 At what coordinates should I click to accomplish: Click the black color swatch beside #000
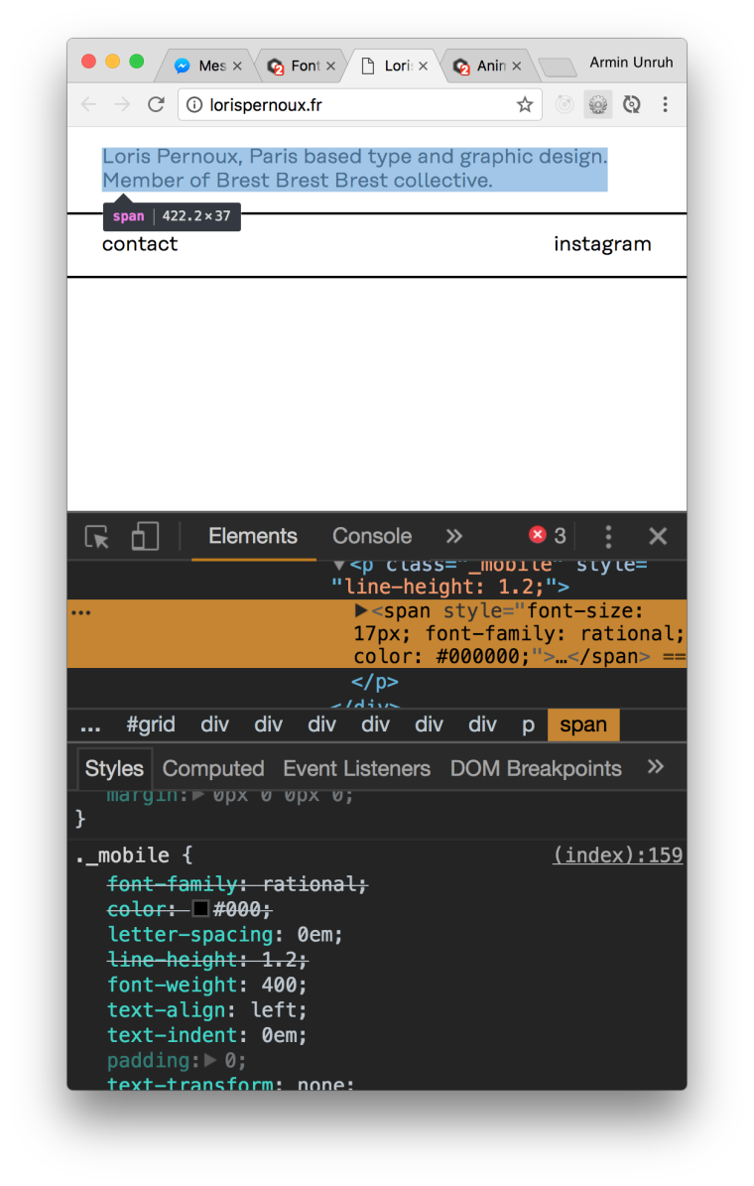[x=200, y=909]
